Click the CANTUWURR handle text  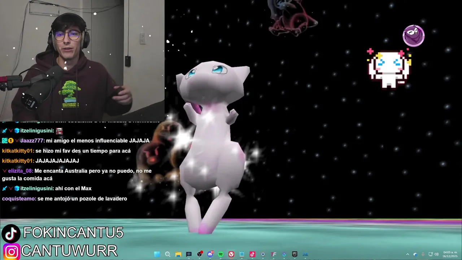pos(69,251)
